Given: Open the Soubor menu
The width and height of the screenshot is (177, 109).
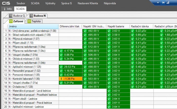Looking at the screenshot, I should (21, 3).
